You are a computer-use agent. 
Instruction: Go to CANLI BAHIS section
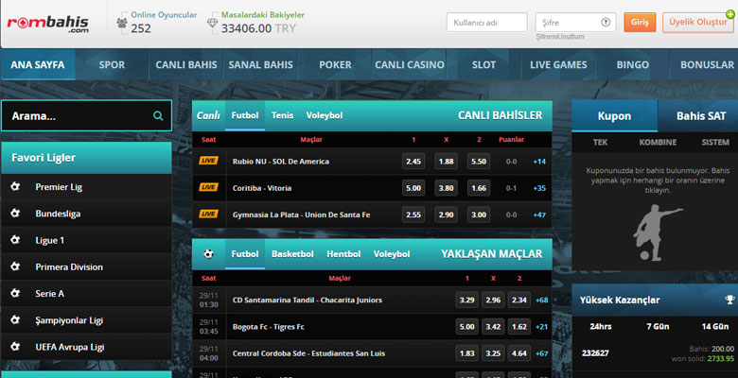coord(186,64)
